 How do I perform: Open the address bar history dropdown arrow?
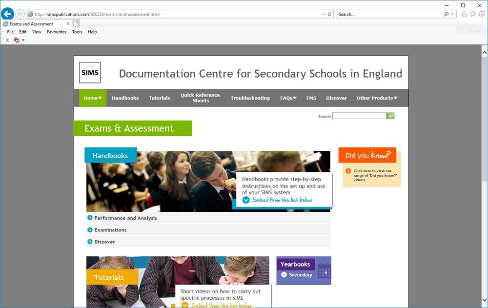[x=324, y=14]
